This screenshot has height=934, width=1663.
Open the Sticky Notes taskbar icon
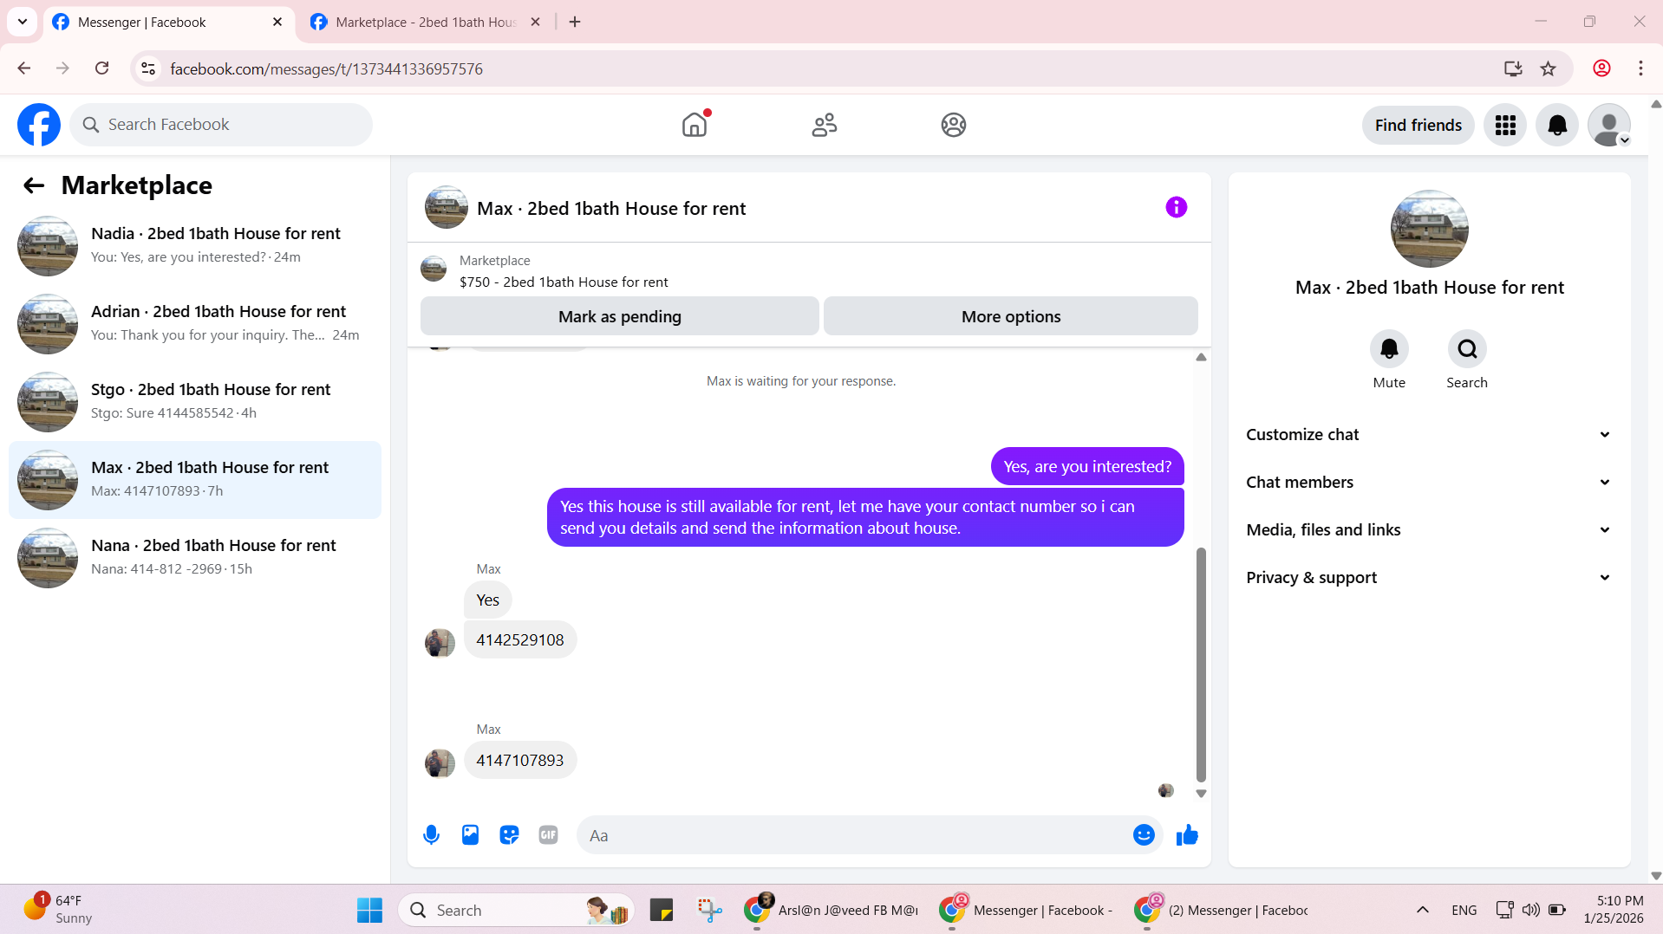tap(662, 911)
